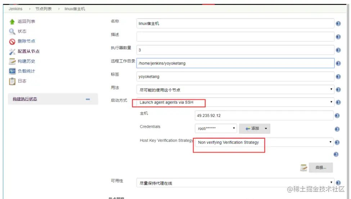The height and width of the screenshot is (199, 351).
Task: Open help for the 可用性 dropdown
Action: (338, 183)
